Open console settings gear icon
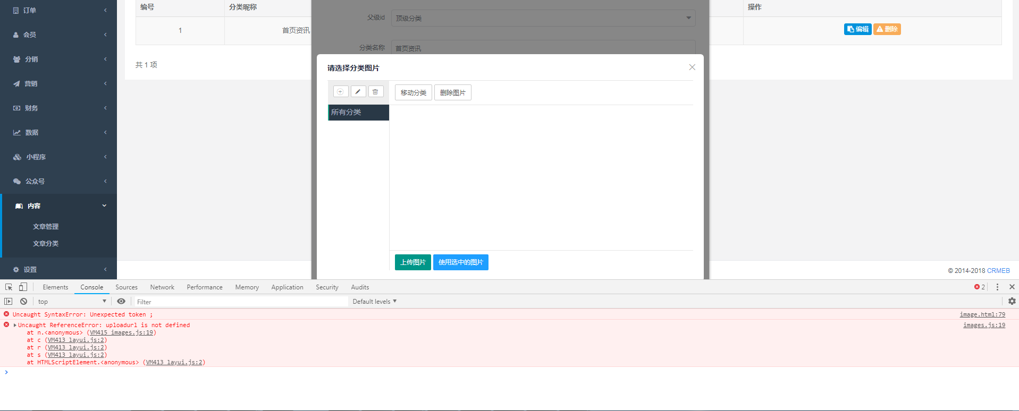 click(1012, 301)
